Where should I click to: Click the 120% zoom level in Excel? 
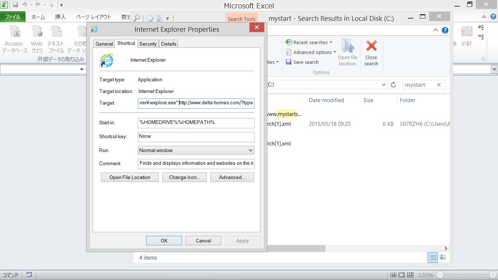pos(425,275)
